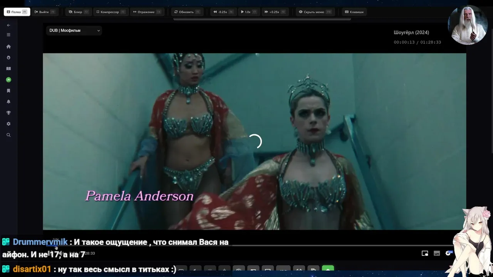Viewport: 493px width, 277px height.
Task: Toggle the Отражение mirror mode
Action: pos(147,12)
